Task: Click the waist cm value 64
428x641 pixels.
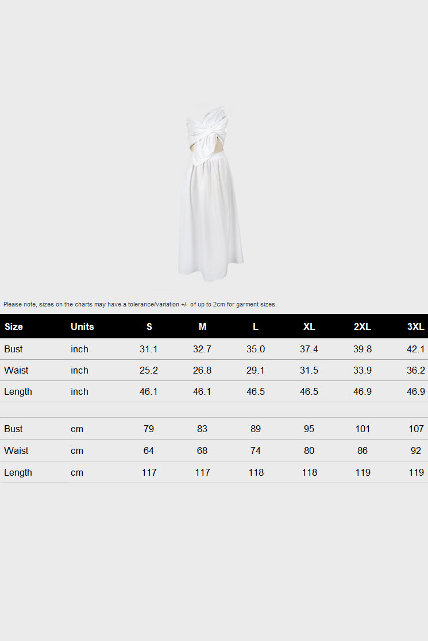Action: [149, 450]
